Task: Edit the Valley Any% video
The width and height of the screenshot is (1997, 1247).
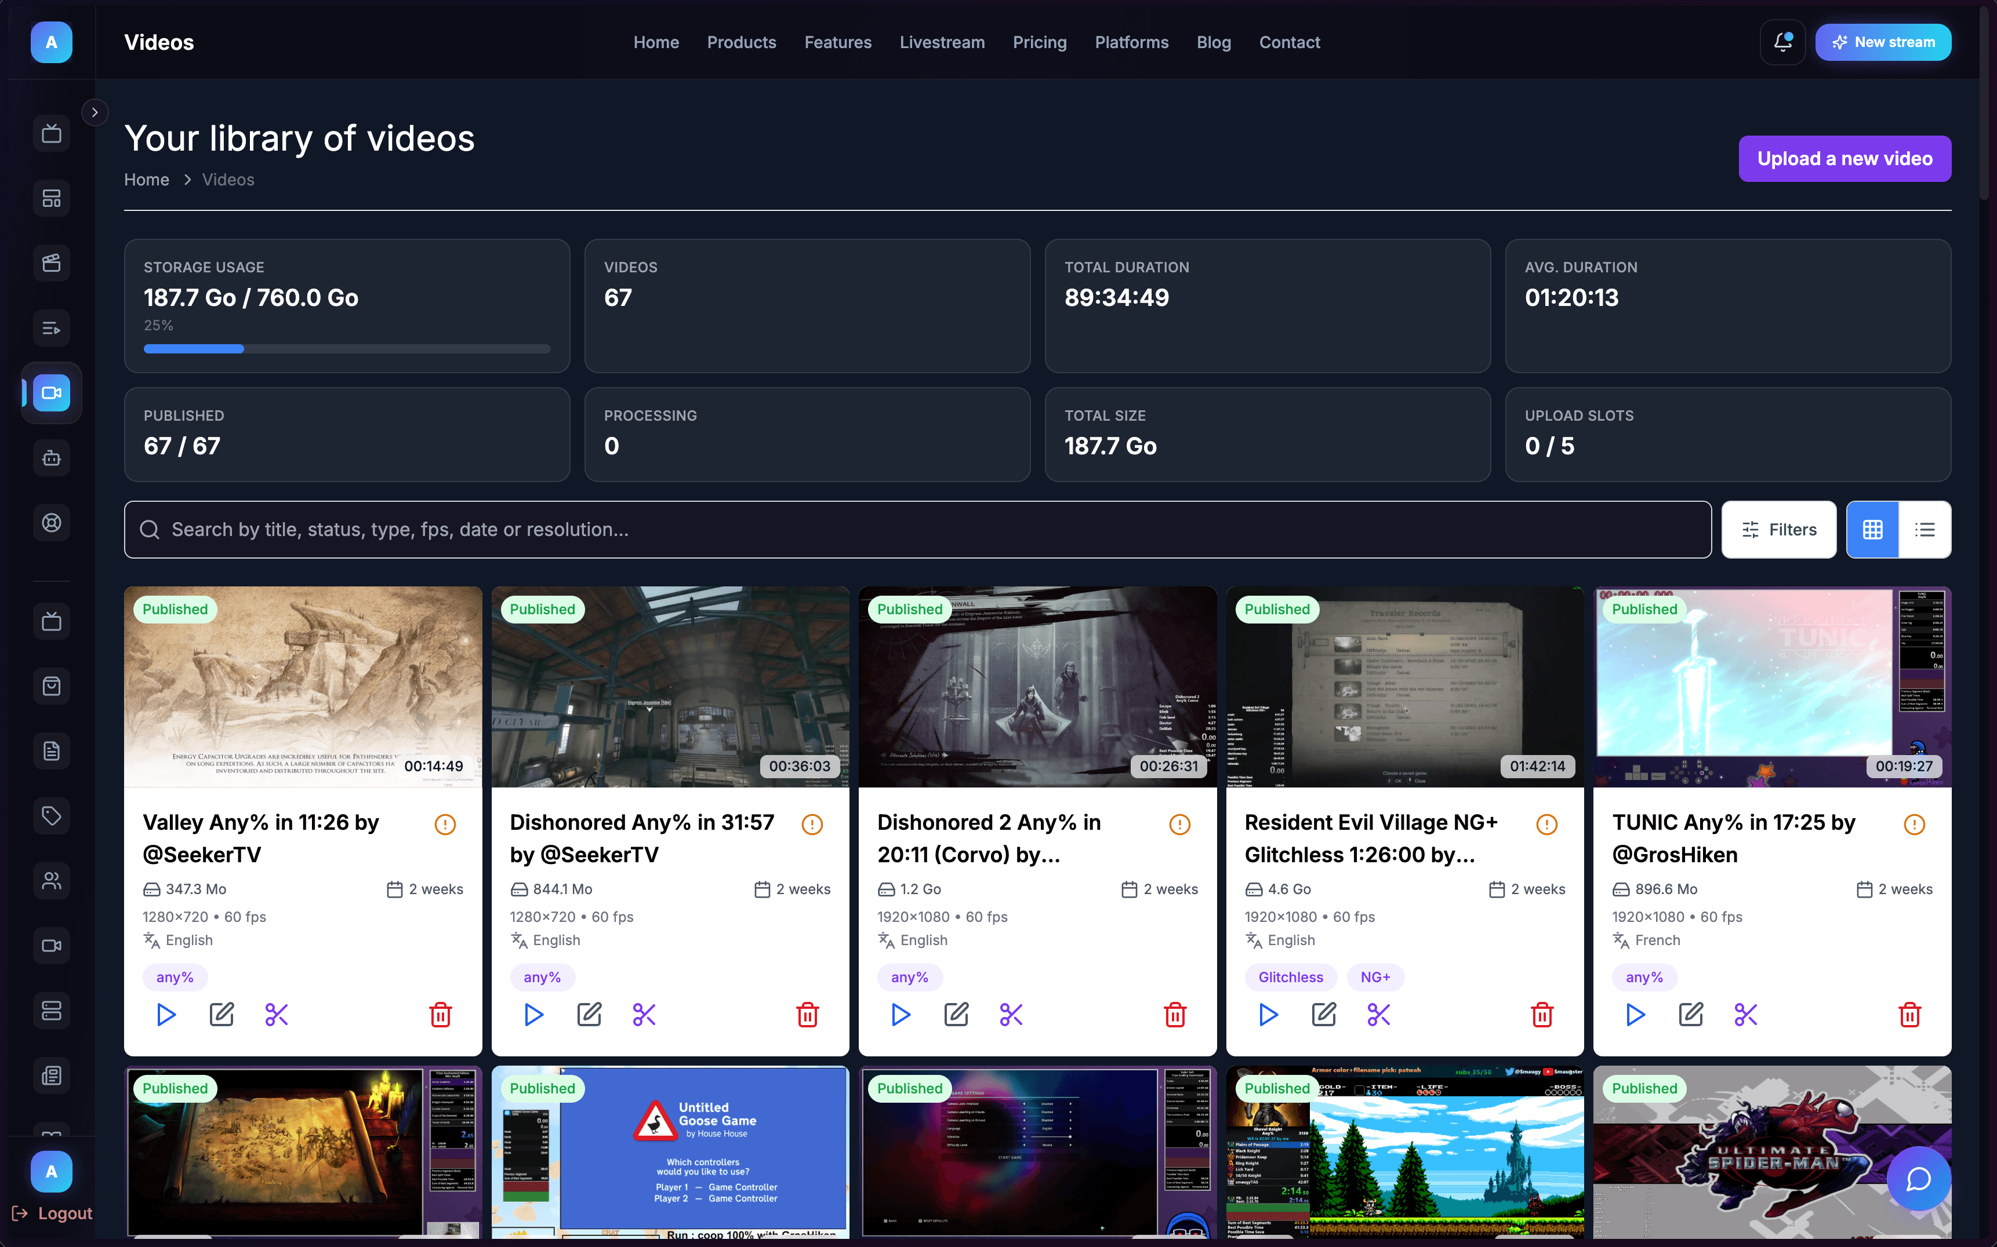Action: [x=221, y=1015]
